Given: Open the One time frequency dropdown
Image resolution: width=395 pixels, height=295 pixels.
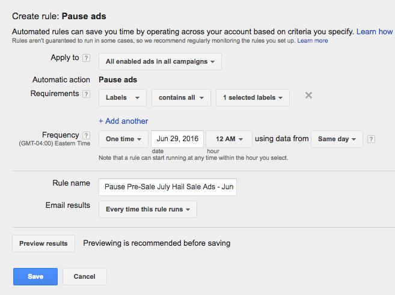Looking at the screenshot, I should point(123,139).
